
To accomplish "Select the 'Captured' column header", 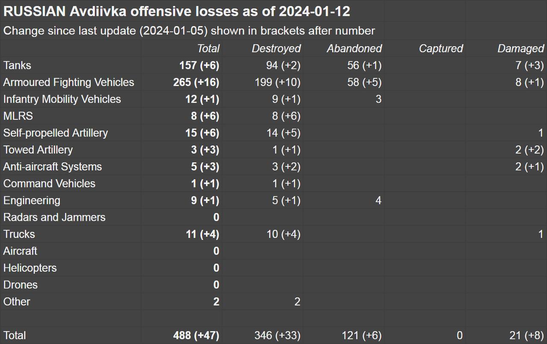I will pyautogui.click(x=441, y=49).
